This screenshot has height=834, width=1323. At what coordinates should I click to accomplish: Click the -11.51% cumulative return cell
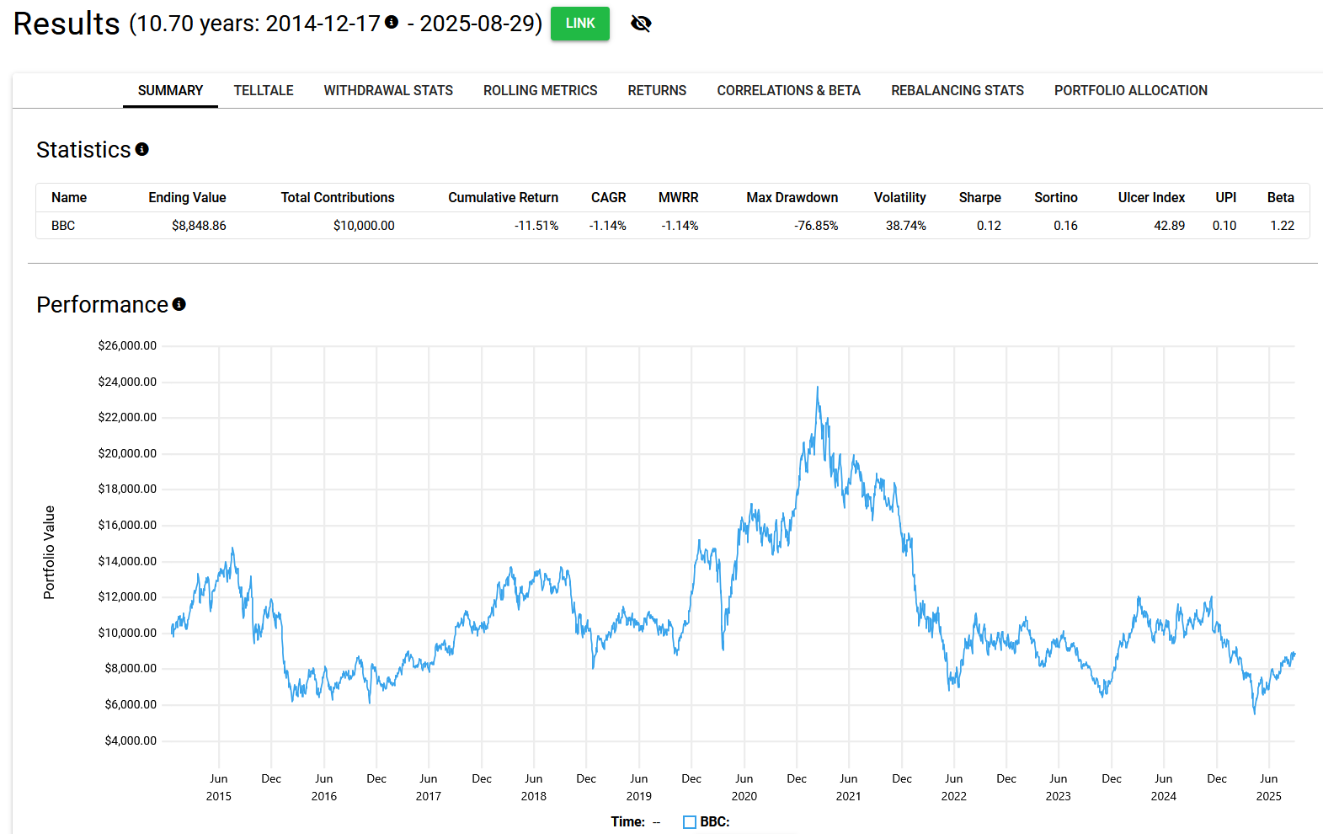[x=536, y=226]
